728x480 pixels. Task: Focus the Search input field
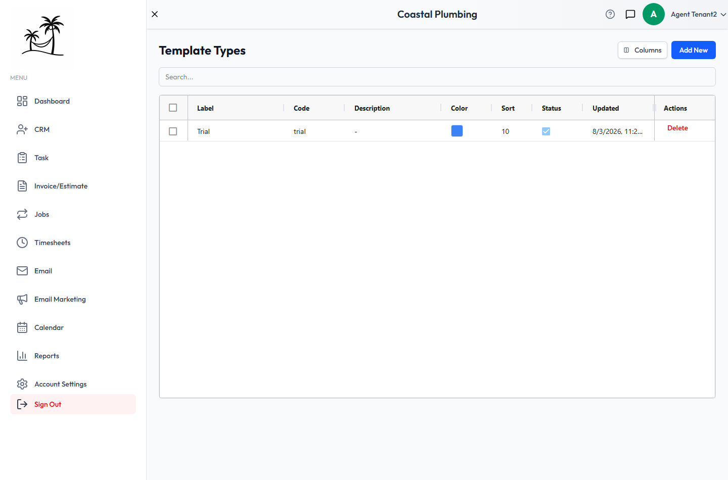437,77
